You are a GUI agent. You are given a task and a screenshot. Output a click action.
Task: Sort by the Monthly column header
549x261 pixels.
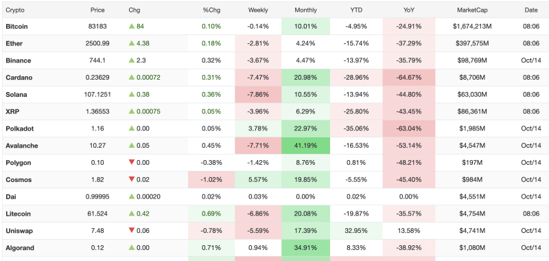pyautogui.click(x=305, y=10)
